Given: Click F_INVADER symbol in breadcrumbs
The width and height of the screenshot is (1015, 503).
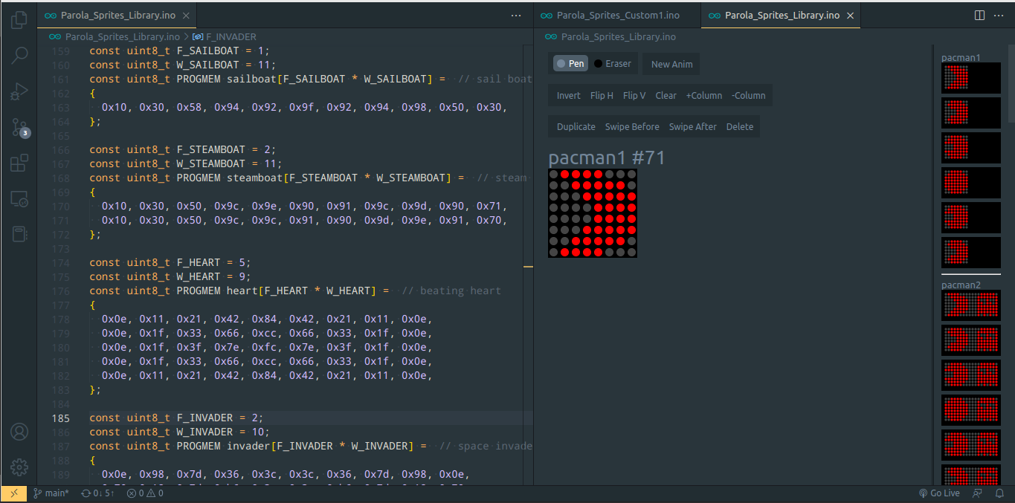Looking at the screenshot, I should 225,36.
